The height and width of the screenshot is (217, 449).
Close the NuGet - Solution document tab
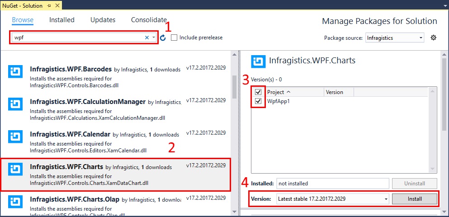click(x=57, y=6)
